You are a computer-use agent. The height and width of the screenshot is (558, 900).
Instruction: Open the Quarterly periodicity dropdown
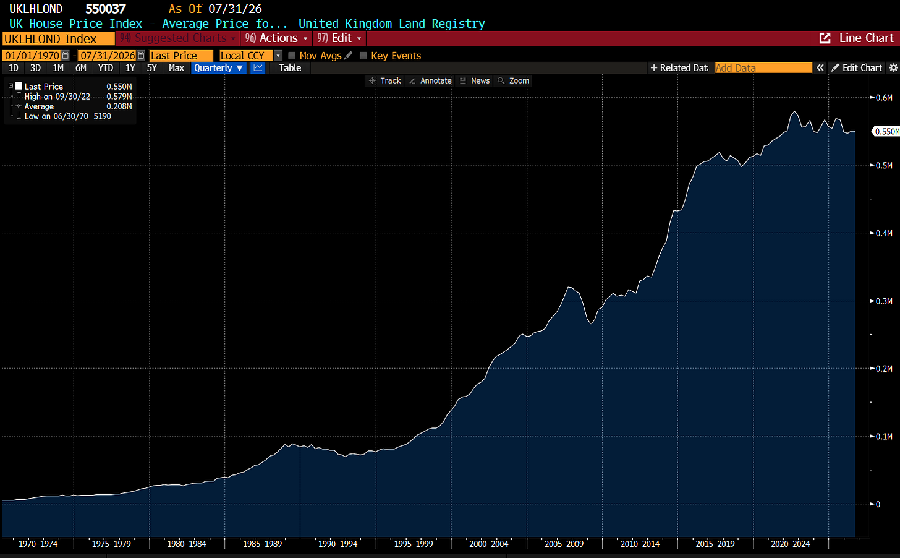[219, 68]
